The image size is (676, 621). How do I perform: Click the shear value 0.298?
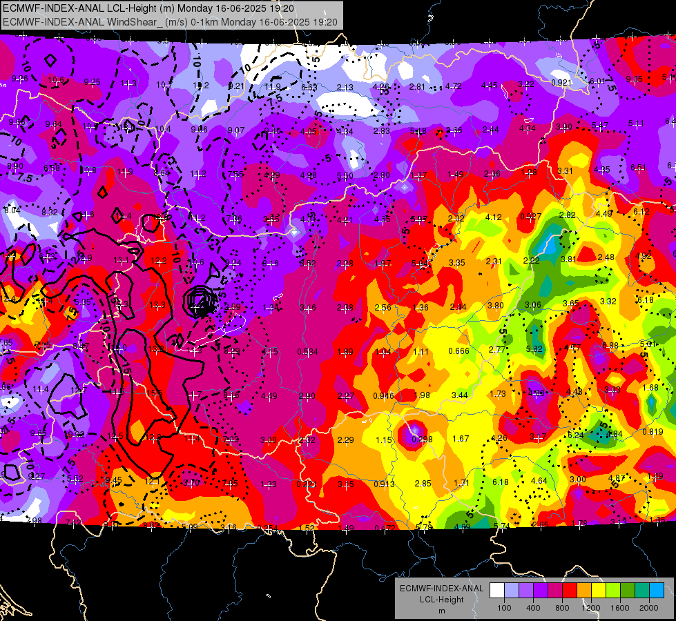423,439
